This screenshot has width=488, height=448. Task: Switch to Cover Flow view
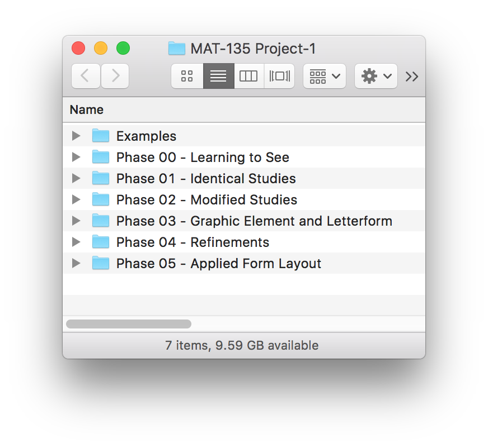[x=279, y=76]
